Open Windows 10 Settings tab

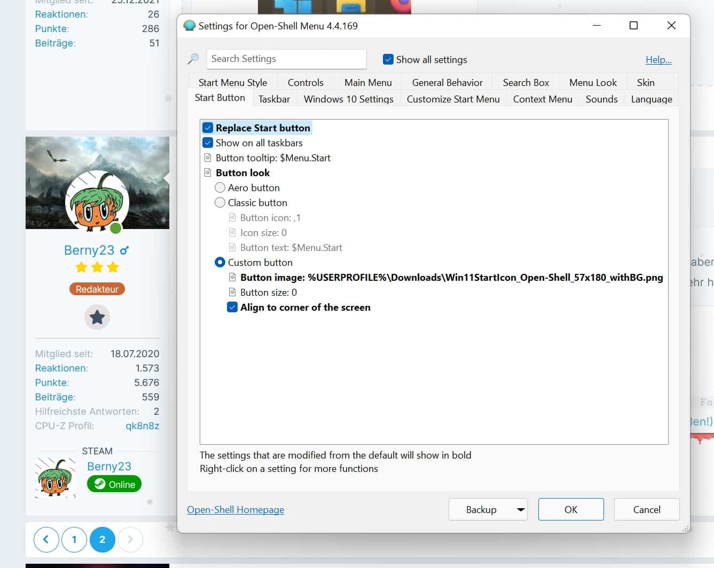click(x=349, y=99)
